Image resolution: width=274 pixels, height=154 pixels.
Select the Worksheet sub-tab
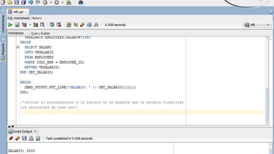[x=16, y=33]
